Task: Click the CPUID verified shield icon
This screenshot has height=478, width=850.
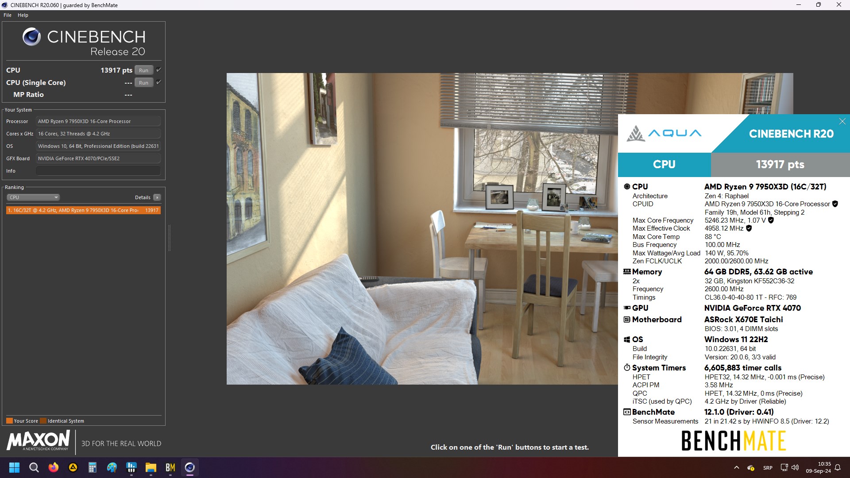Action: (835, 204)
